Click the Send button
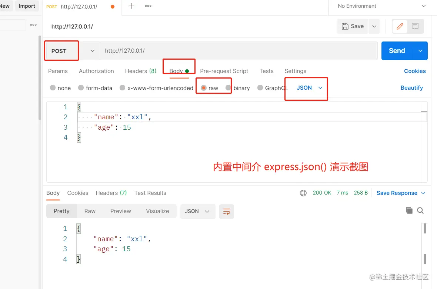437x289 pixels. 396,50
